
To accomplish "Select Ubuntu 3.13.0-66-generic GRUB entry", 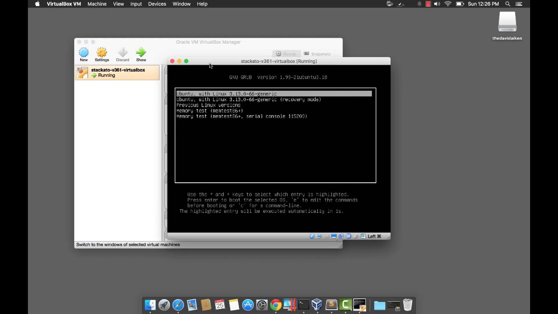I will click(274, 94).
